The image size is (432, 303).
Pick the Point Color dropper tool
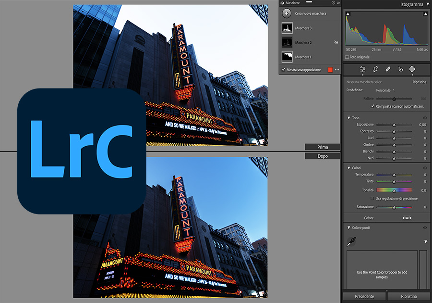coord(351,242)
